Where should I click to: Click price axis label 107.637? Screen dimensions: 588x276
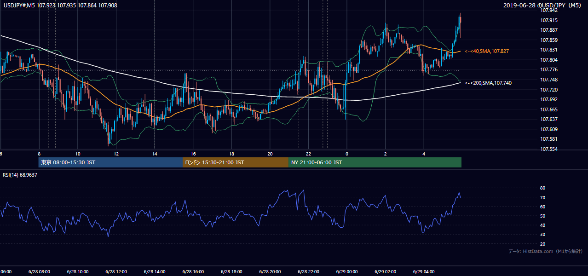coord(549,119)
